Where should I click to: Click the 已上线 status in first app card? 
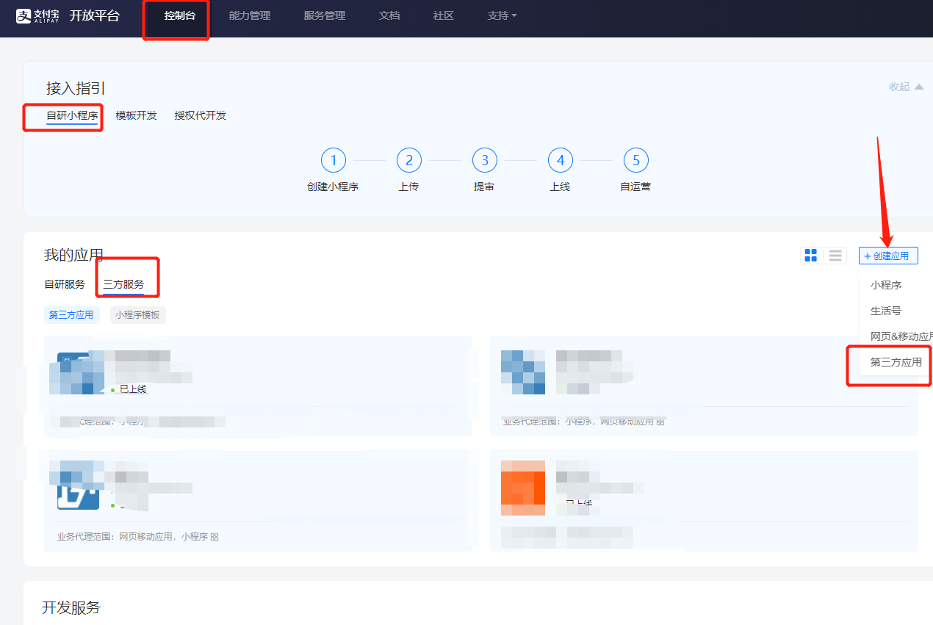(x=133, y=389)
